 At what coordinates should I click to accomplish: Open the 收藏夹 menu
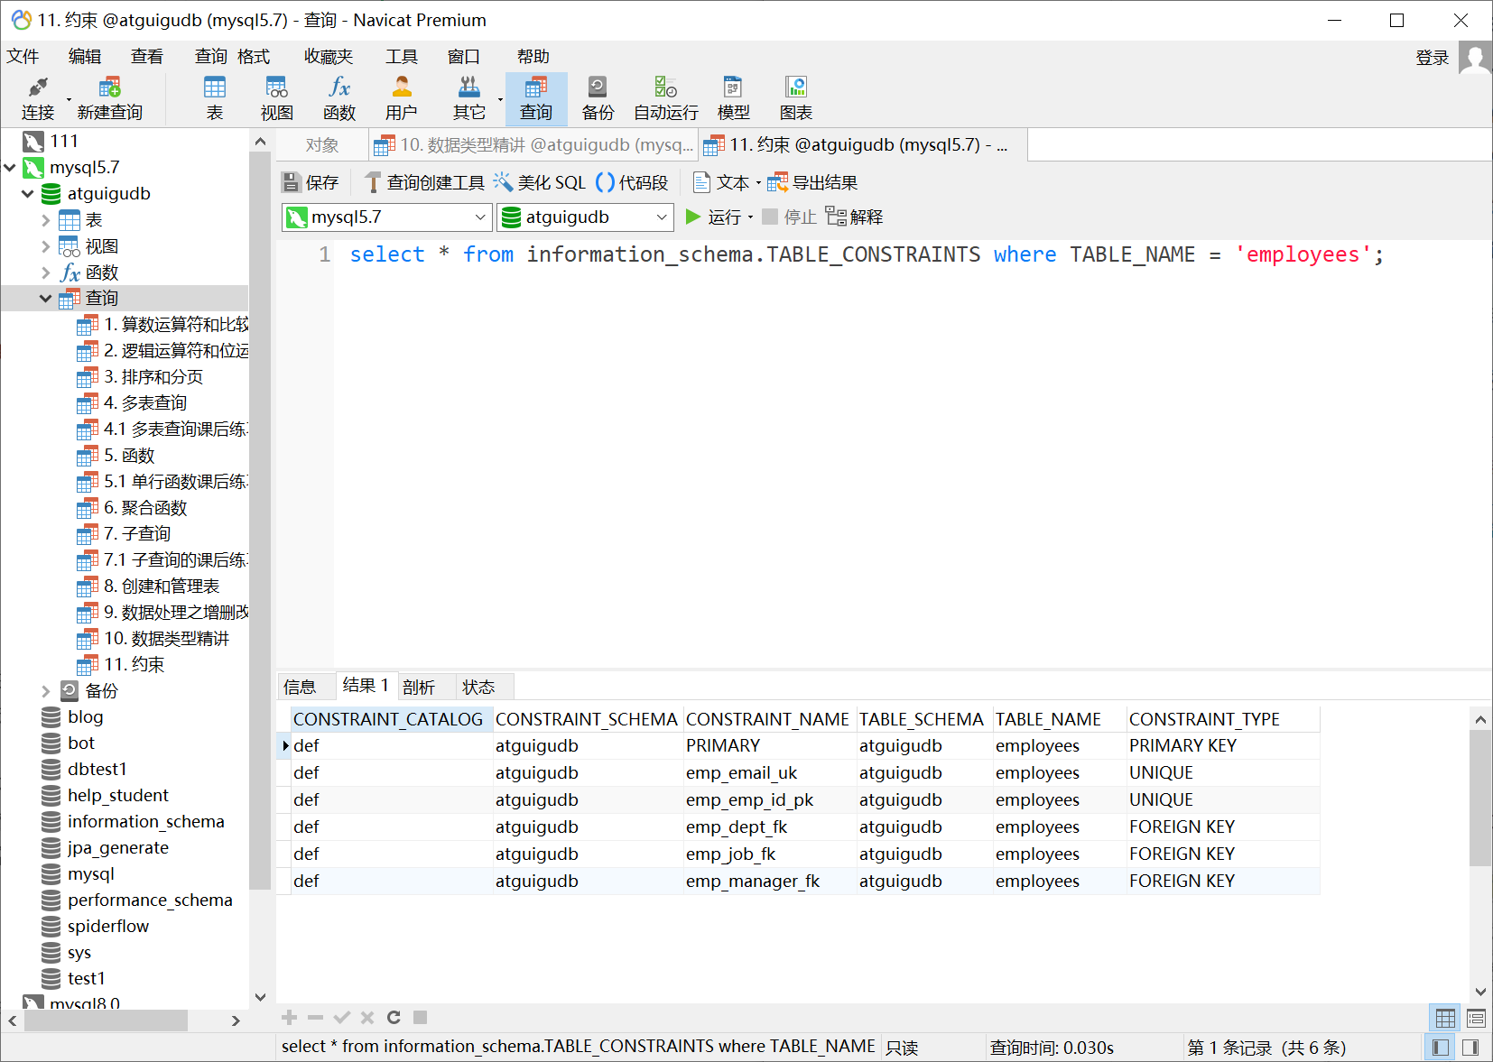pos(329,57)
